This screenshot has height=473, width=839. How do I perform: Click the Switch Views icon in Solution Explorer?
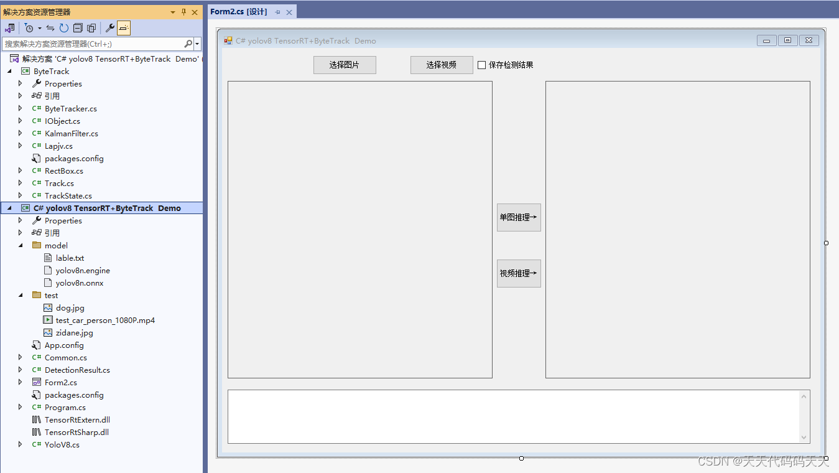point(9,27)
